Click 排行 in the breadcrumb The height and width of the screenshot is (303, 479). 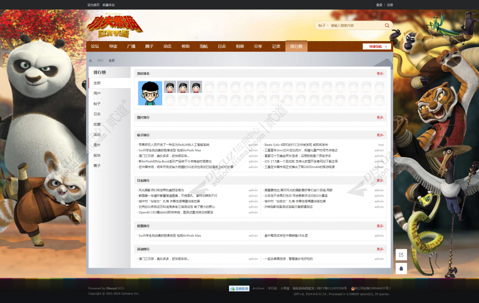pyautogui.click(x=100, y=61)
